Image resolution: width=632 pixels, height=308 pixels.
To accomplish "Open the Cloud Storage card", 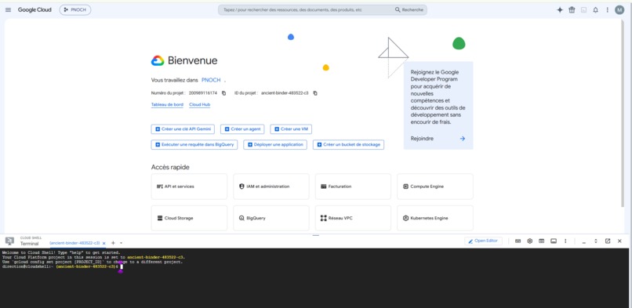I will [x=189, y=218].
